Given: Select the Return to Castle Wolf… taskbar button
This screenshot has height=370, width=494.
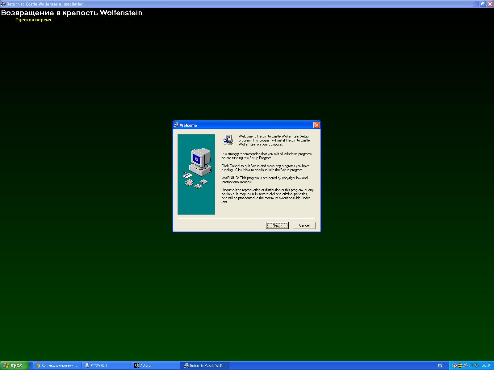Looking at the screenshot, I should 205,365.
